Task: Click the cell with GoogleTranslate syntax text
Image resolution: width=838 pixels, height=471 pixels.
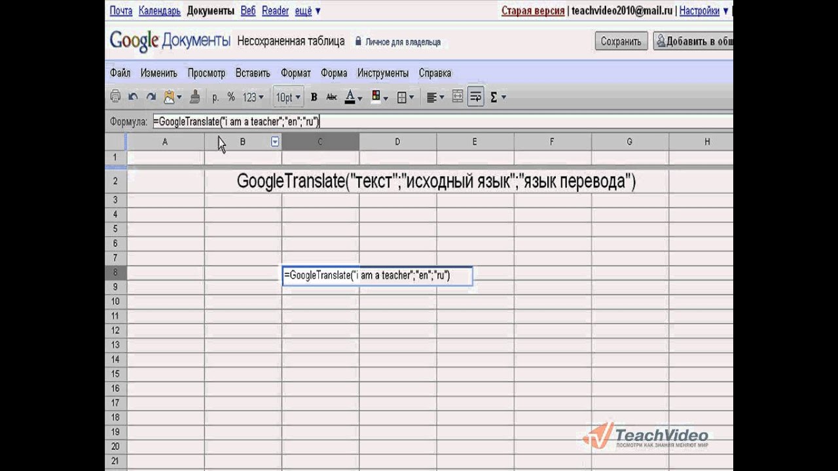Action: point(436,181)
